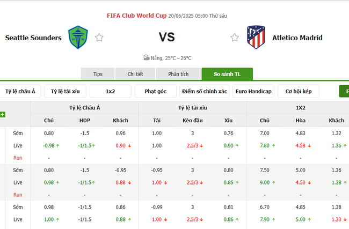Select the So sánh TL tab
The height and width of the screenshot is (229, 349).
pyautogui.click(x=227, y=74)
